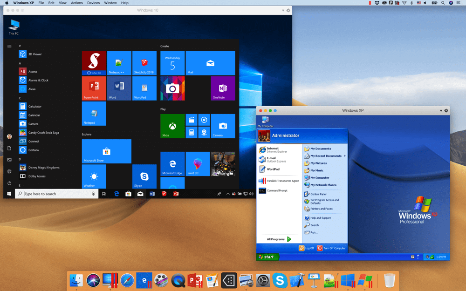Open Control Panel in XP Start menu
The height and width of the screenshot is (291, 466).
click(x=318, y=194)
